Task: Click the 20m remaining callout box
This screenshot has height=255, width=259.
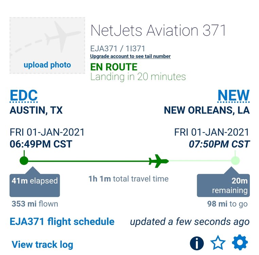Action: (223, 186)
